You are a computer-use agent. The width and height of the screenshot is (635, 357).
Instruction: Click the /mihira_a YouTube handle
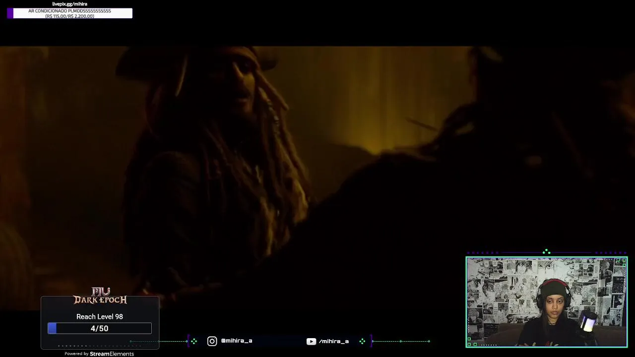point(334,341)
